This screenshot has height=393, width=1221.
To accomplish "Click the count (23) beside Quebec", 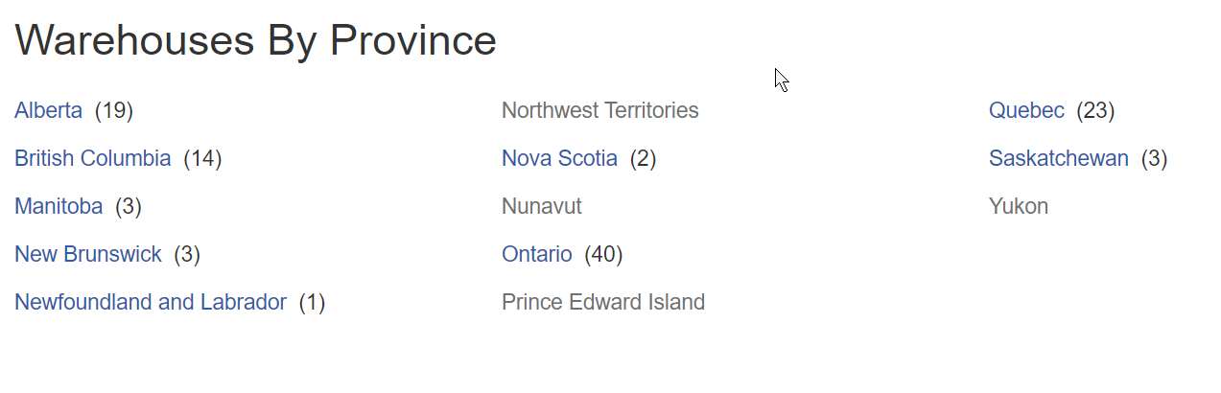I will pos(1095,110).
